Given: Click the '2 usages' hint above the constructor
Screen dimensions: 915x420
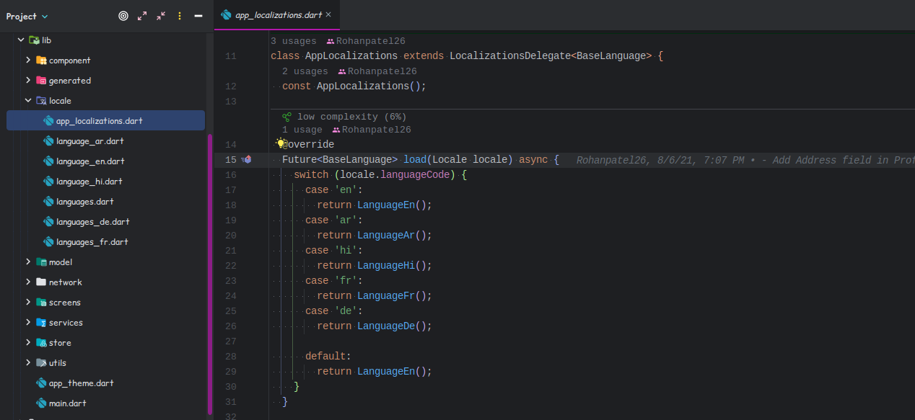Looking at the screenshot, I should 305,71.
